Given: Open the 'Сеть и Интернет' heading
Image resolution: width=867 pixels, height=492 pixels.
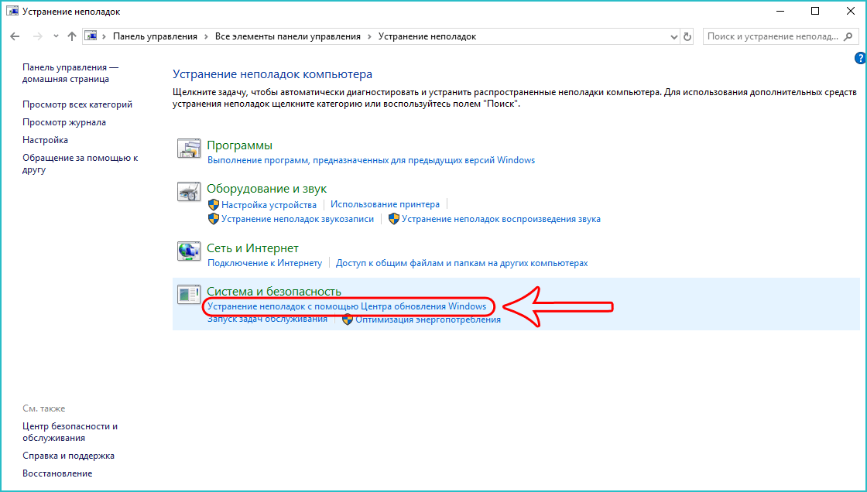Looking at the screenshot, I should coord(252,248).
